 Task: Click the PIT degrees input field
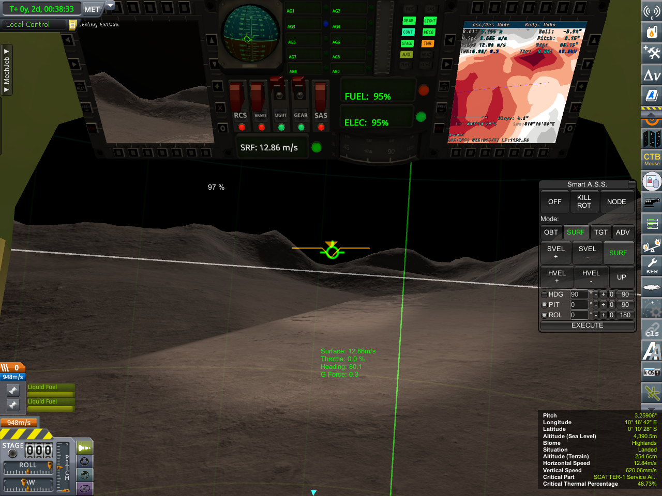click(x=579, y=305)
